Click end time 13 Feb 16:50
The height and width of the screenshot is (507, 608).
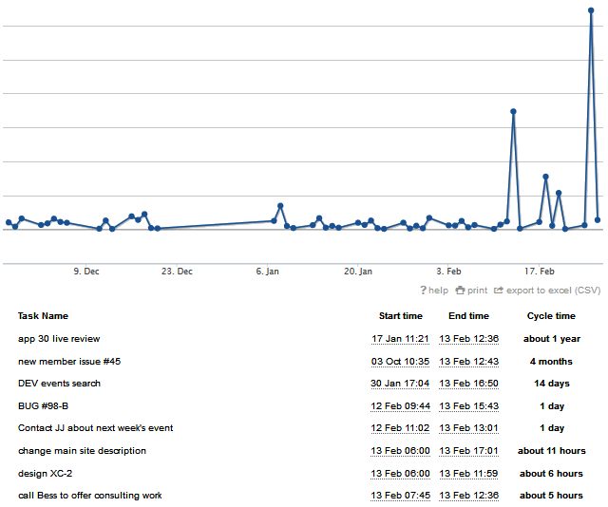click(468, 384)
